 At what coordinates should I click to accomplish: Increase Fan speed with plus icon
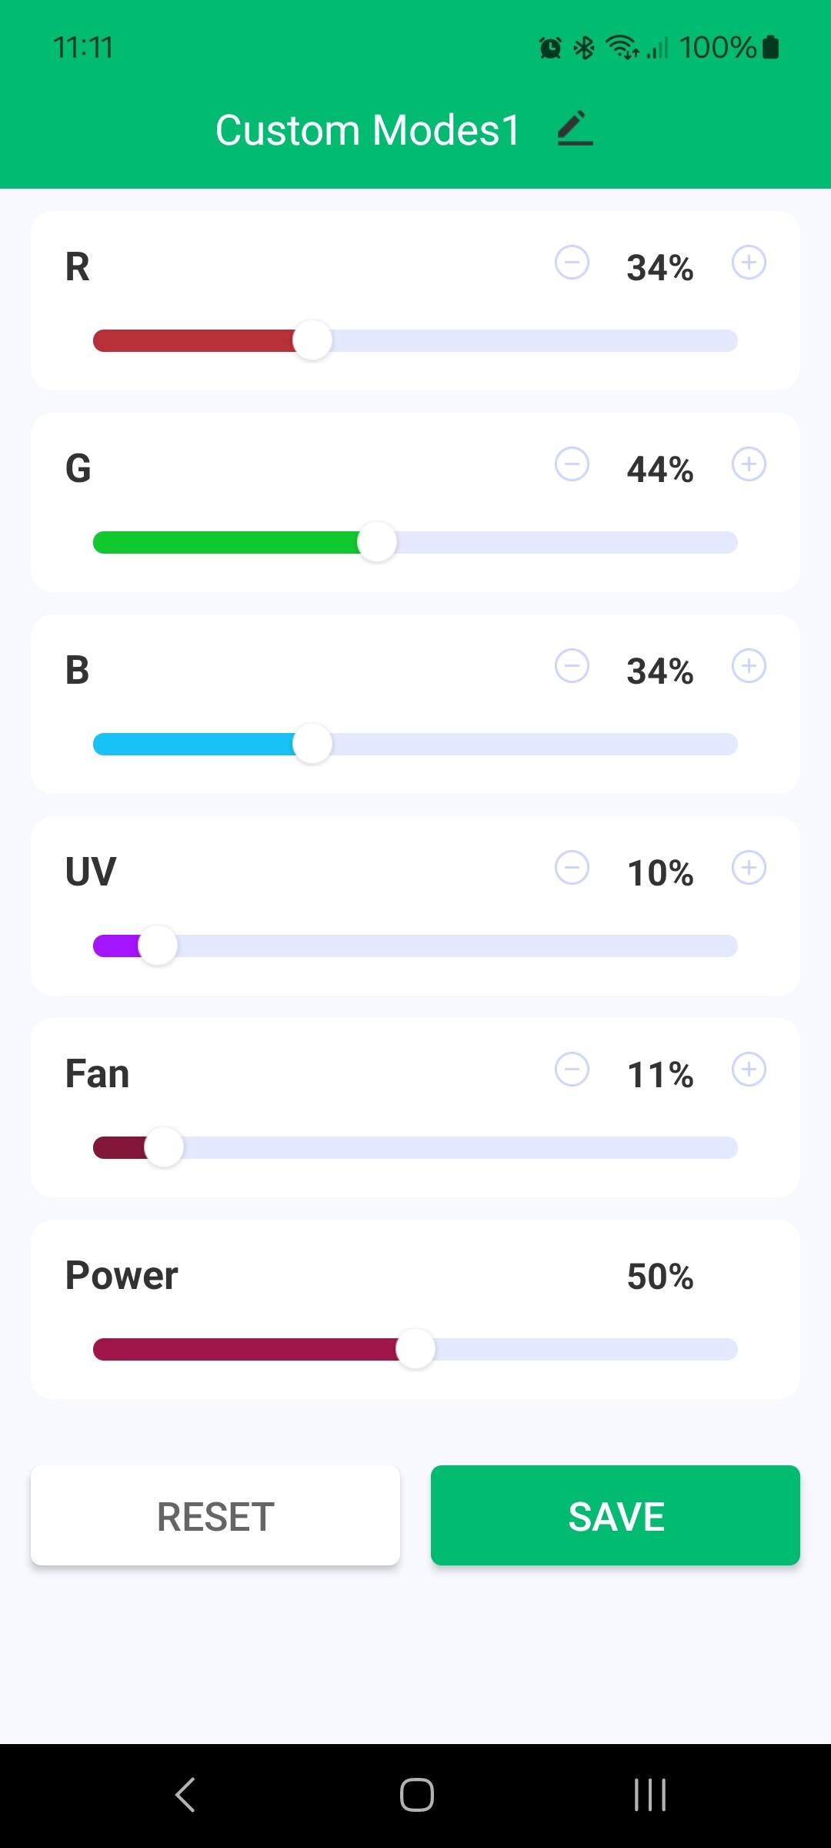point(749,1070)
